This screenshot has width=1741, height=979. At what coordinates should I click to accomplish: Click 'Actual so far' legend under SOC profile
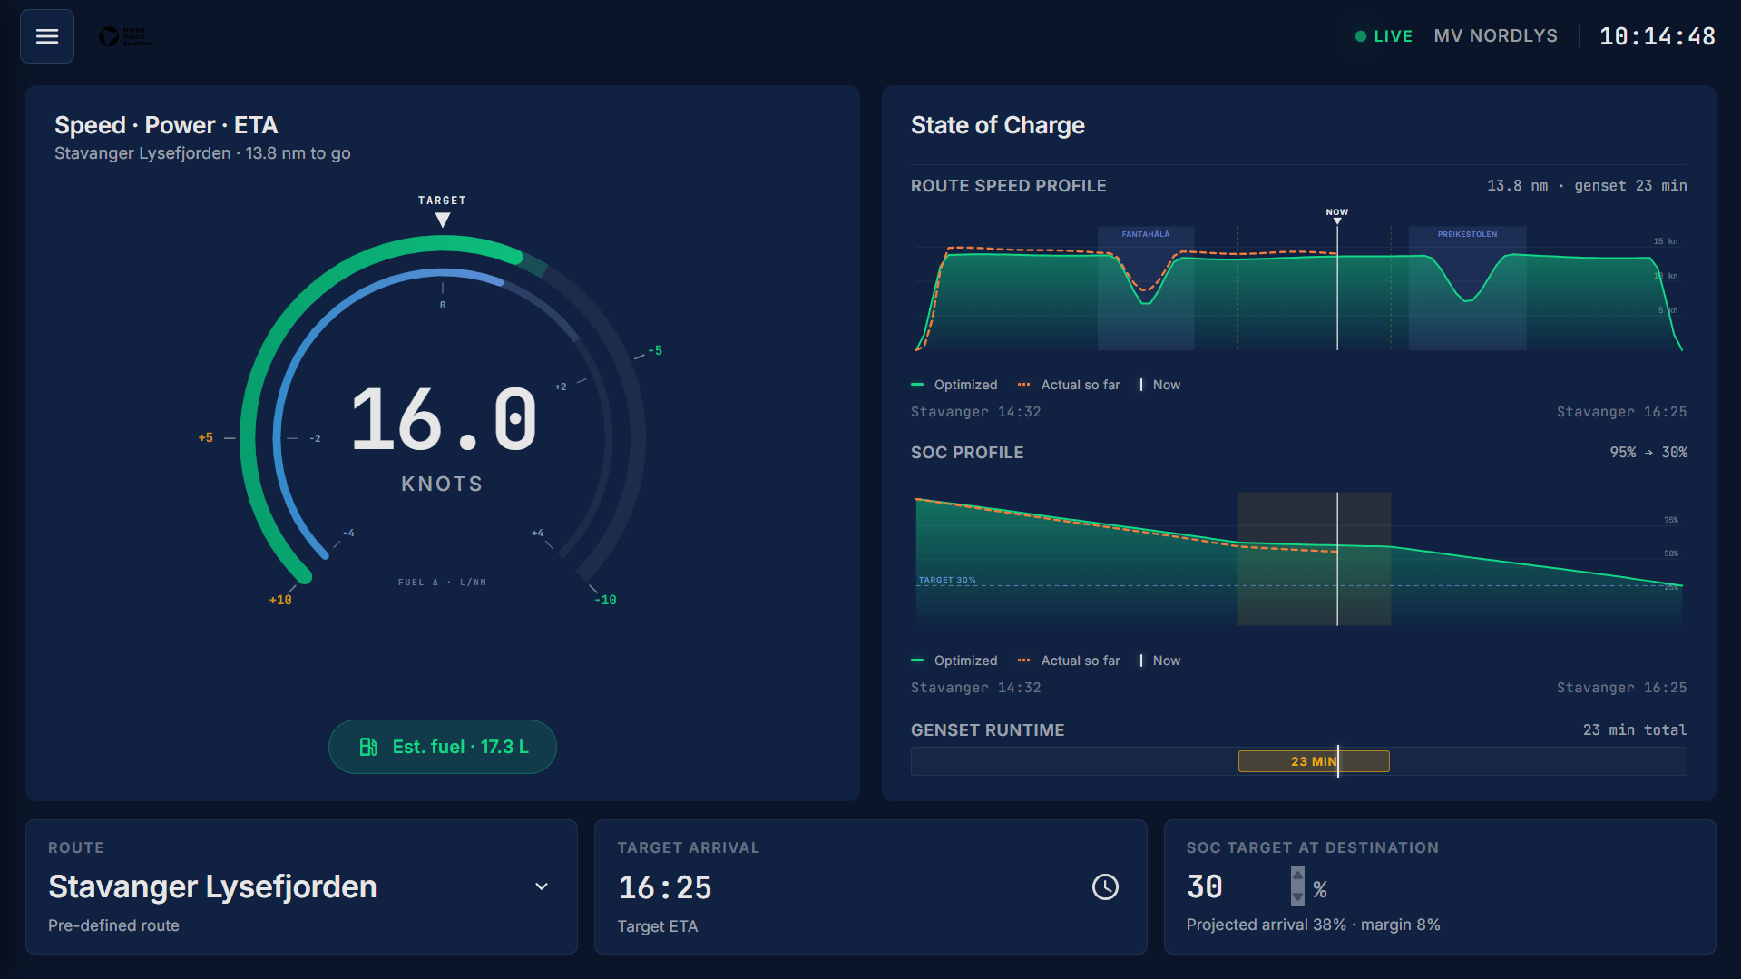1070,661
